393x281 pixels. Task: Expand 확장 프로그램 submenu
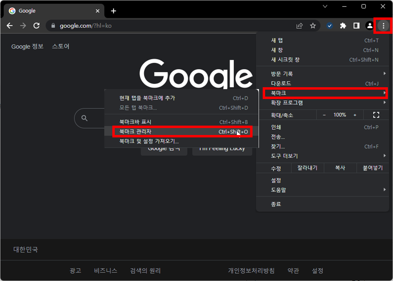click(x=323, y=103)
